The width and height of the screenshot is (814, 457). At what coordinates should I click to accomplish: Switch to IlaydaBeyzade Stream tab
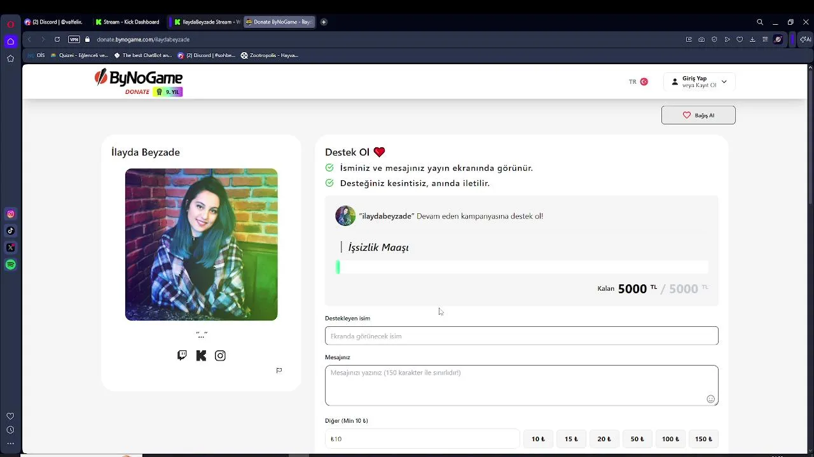(206, 22)
